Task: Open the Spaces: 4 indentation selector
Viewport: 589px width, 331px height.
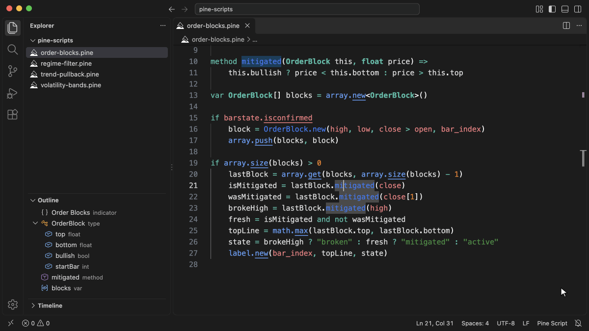Action: (x=475, y=323)
